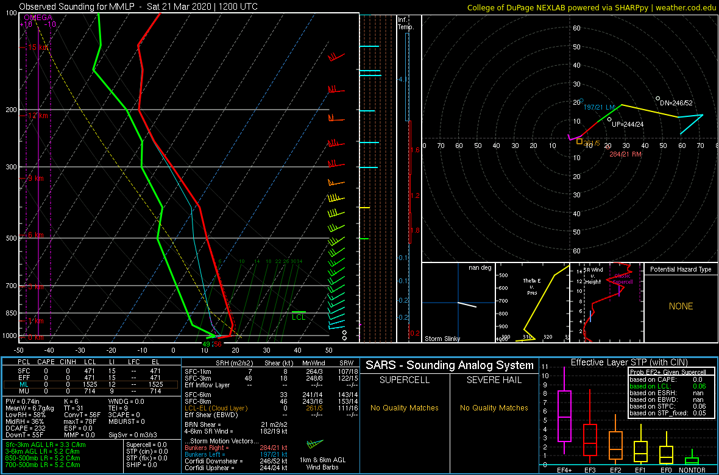Click the white Storm Slinky line

[x=467, y=305]
